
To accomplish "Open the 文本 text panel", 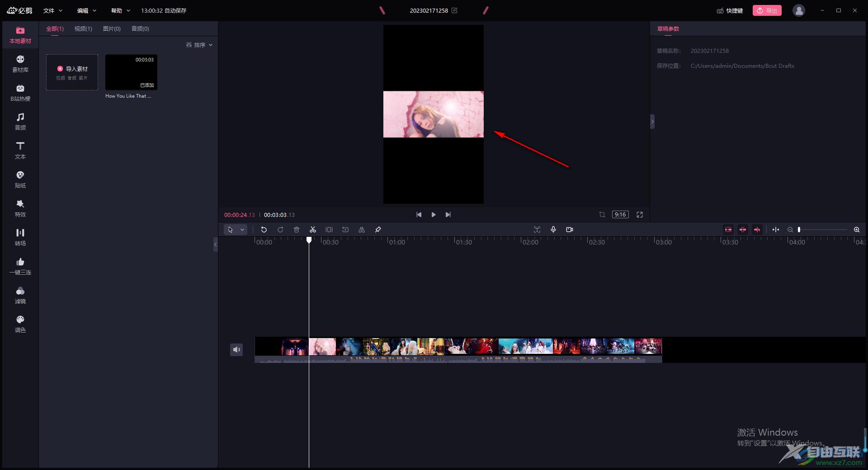I will 20,151.
